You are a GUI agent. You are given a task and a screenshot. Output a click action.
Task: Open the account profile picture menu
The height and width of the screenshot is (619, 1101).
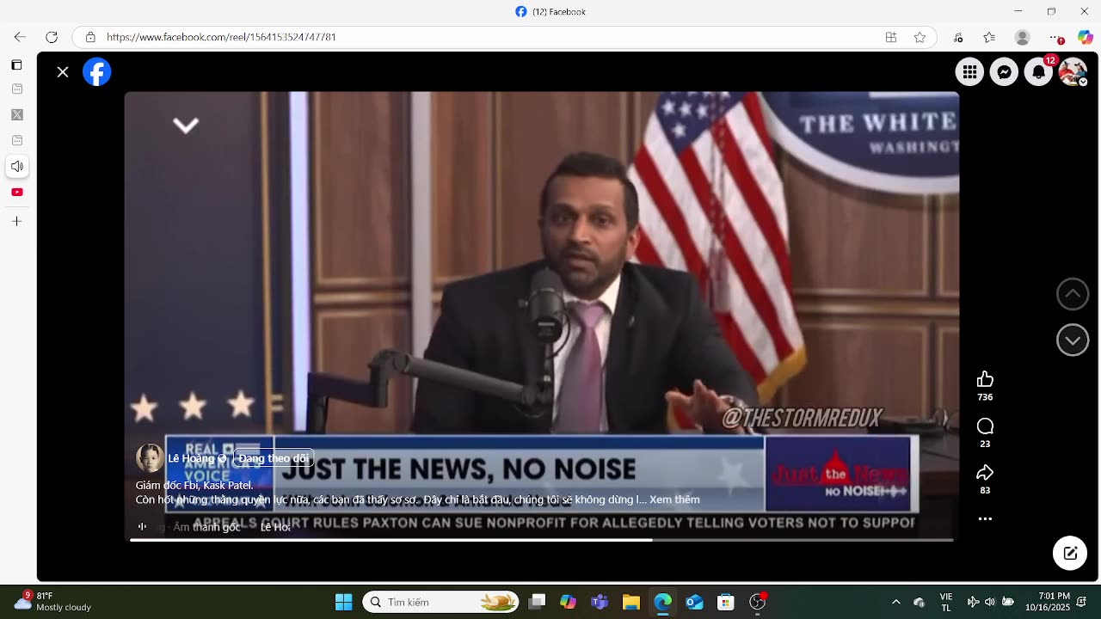click(x=1073, y=72)
